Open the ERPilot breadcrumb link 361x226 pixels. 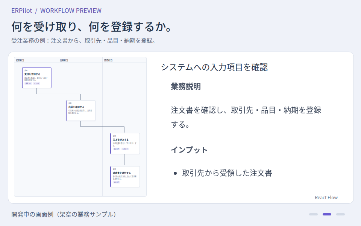coord(22,11)
